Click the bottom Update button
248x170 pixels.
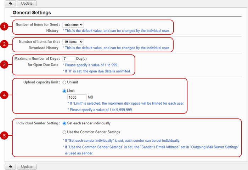click(x=27, y=166)
